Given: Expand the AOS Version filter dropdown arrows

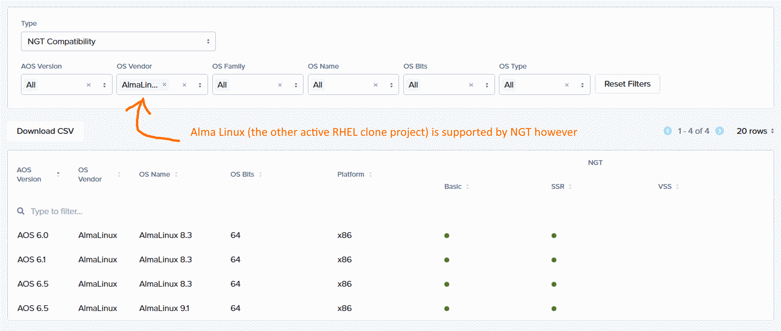Looking at the screenshot, I should tap(104, 85).
